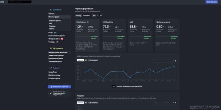Click the site logo in the top-left corner
The image size is (221, 110).
pos(2,2)
